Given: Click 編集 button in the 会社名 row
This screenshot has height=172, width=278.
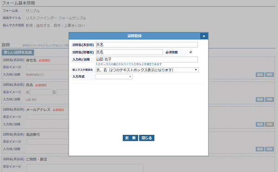Looking at the screenshot, I should tap(260, 75).
